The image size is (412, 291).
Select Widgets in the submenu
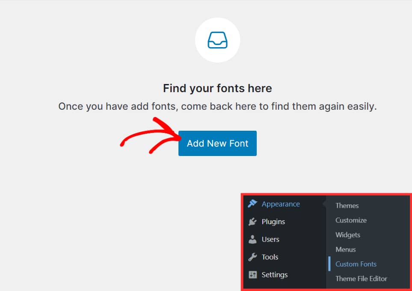point(348,235)
